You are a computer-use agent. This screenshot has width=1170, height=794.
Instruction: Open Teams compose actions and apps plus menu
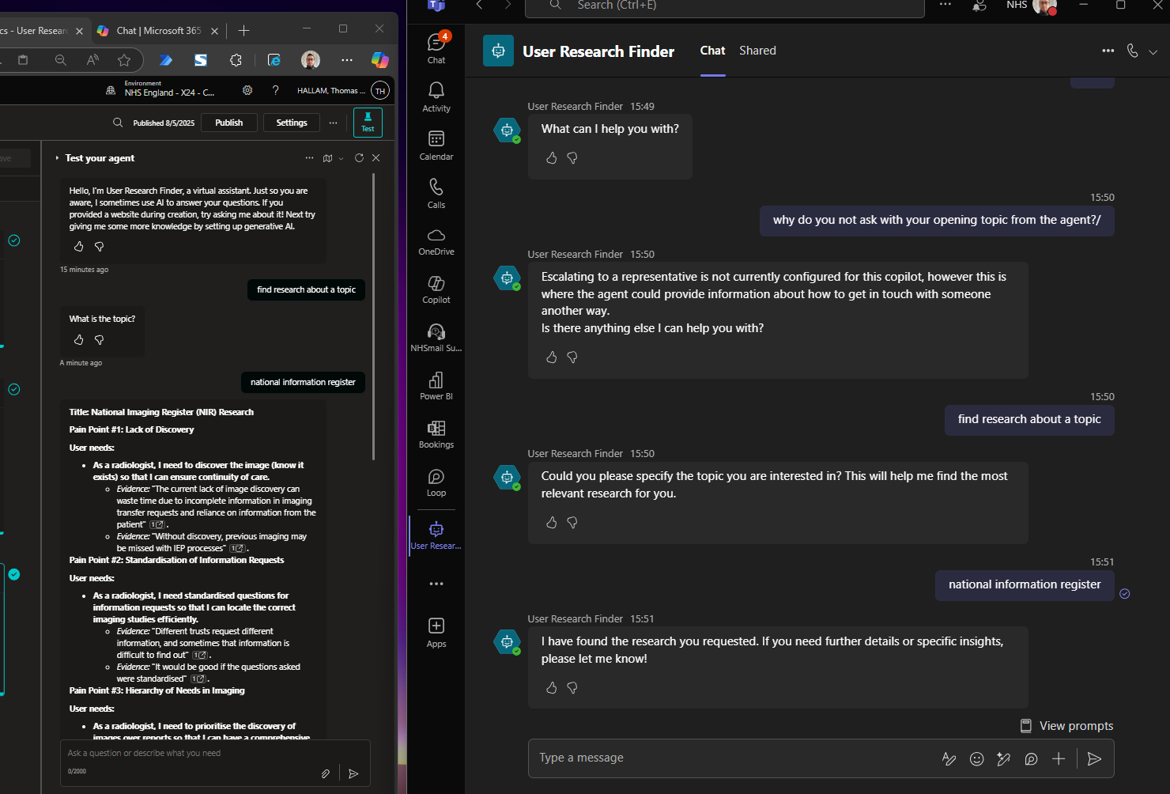pos(1059,759)
